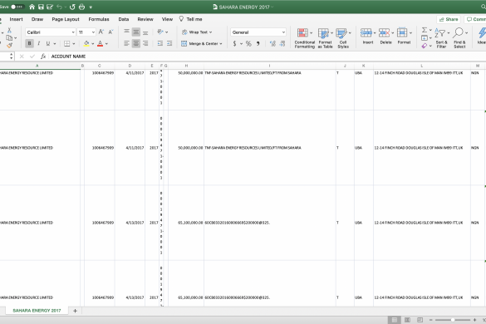
Task: Toggle the AutoSave switch
Action: pyautogui.click(x=17, y=7)
